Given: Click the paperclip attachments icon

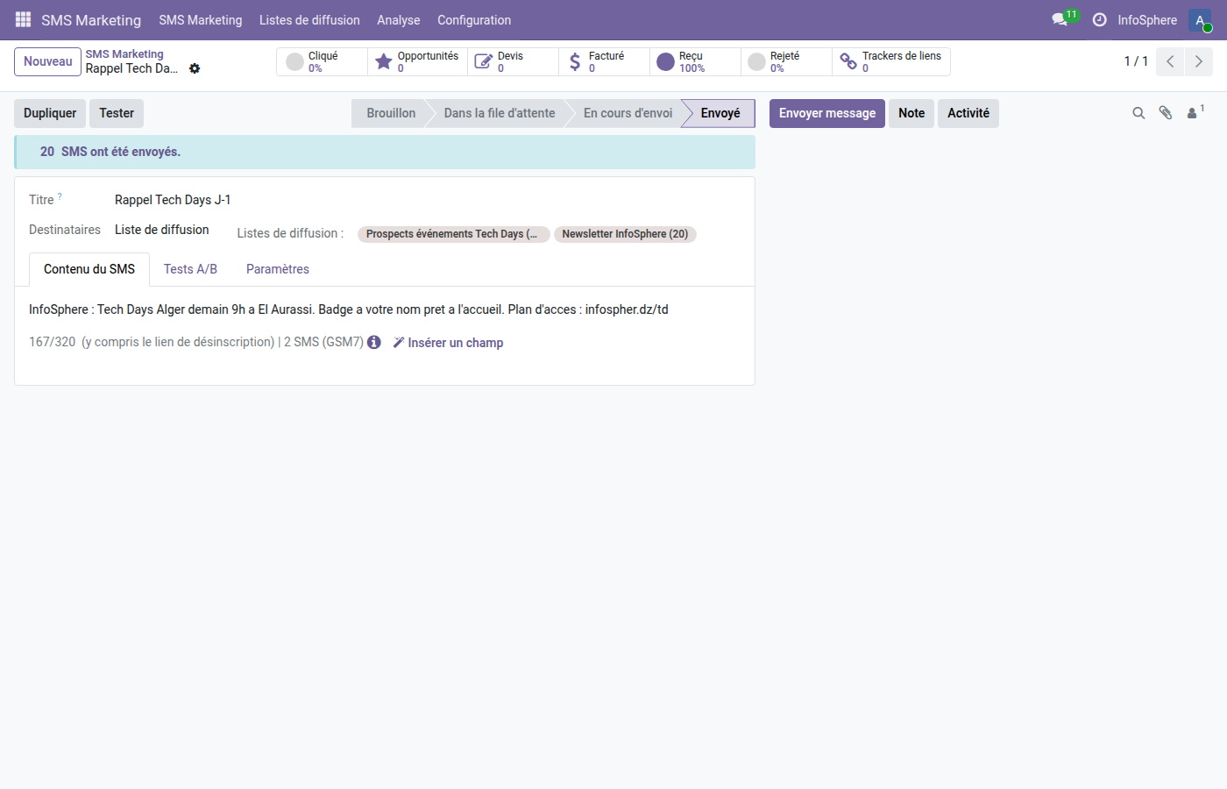Looking at the screenshot, I should 1166,113.
